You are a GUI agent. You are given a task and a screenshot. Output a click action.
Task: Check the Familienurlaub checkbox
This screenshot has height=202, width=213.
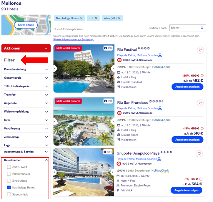pos(9,174)
